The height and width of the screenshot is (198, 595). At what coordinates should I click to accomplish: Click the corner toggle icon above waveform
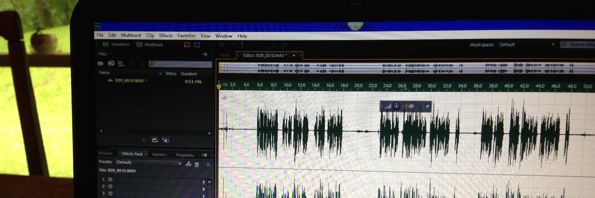click(224, 97)
